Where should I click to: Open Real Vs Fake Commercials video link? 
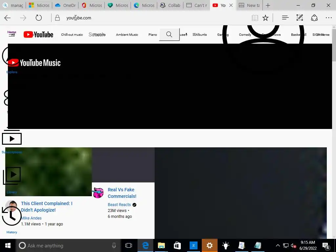click(x=122, y=193)
